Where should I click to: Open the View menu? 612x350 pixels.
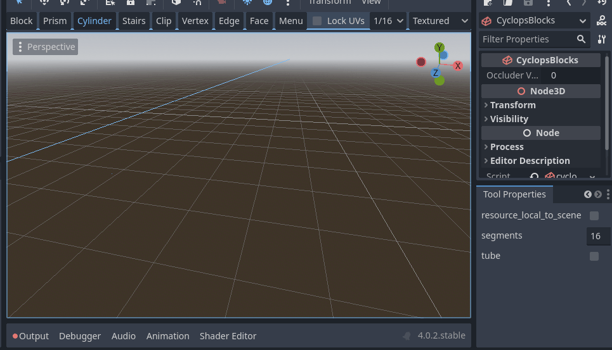point(371,3)
